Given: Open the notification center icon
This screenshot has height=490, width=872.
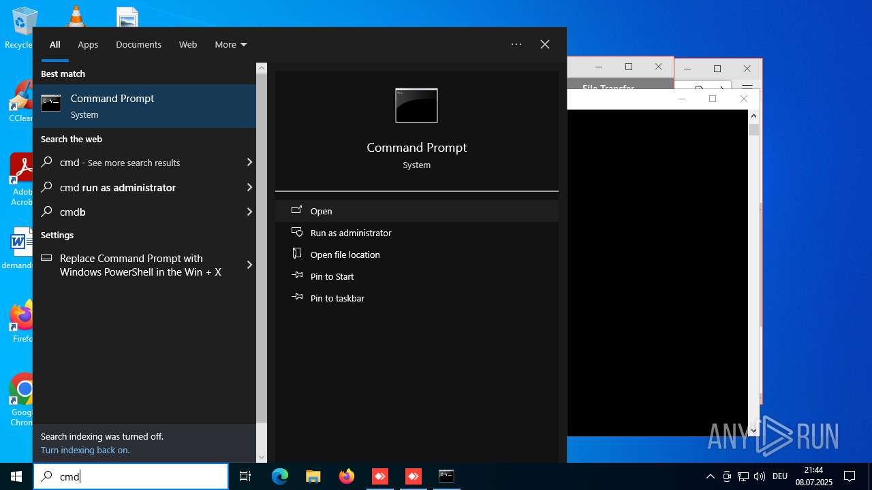Looking at the screenshot, I should (x=850, y=476).
